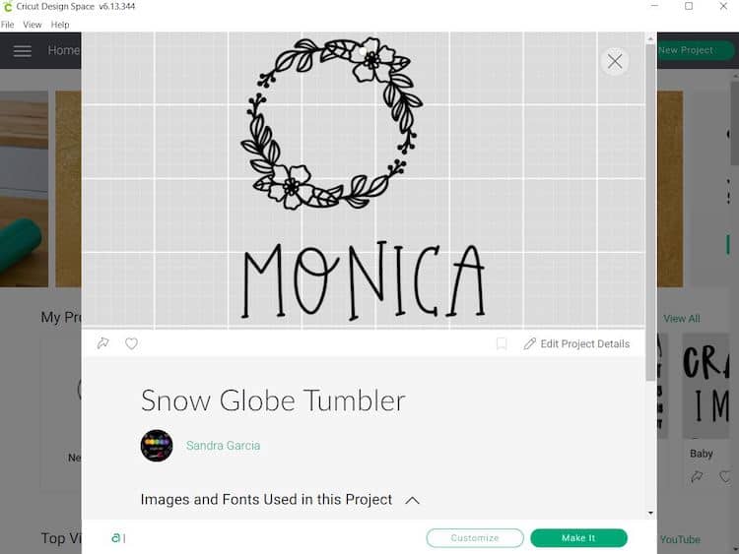Open Edit Project Details
Viewport: 739px width, 554px height.
click(576, 343)
